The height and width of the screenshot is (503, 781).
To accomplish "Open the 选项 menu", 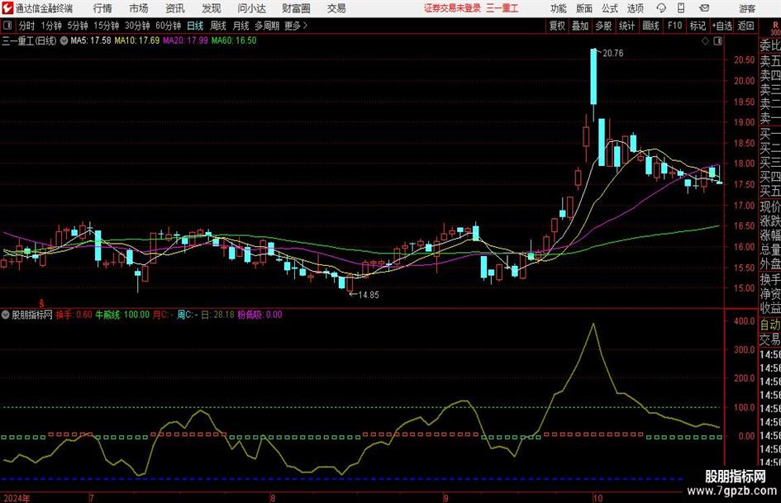I will tap(635, 8).
